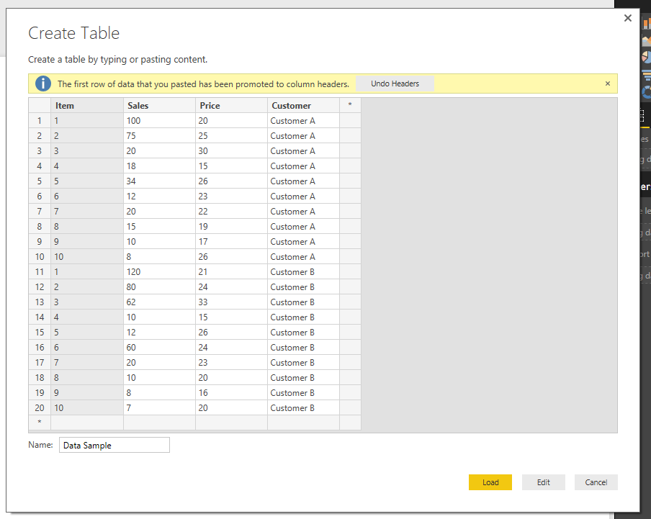Cancel the Create Table dialog
Viewport: 651px width, 519px height.
point(596,482)
